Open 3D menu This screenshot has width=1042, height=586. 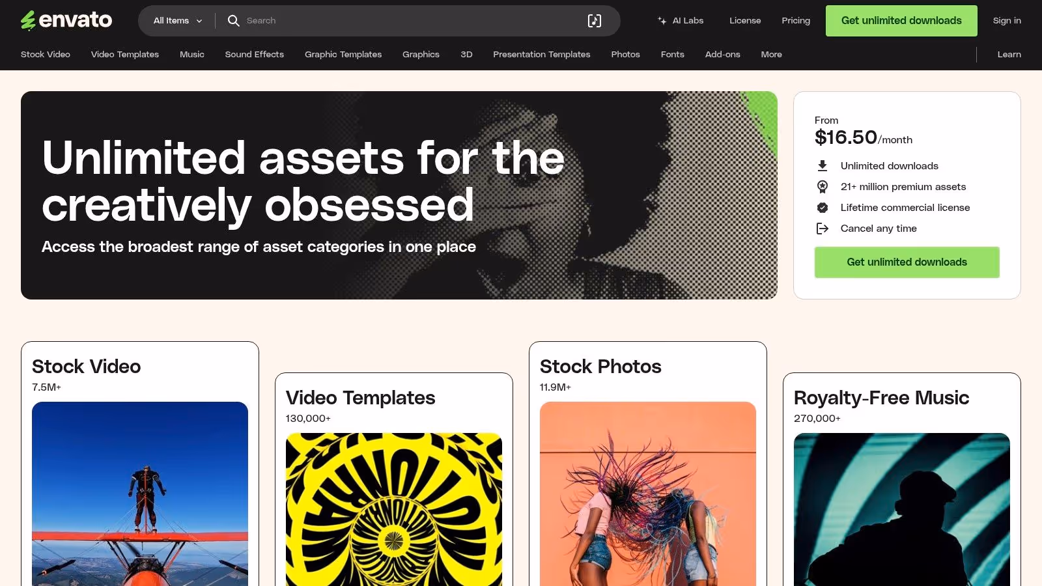466,55
